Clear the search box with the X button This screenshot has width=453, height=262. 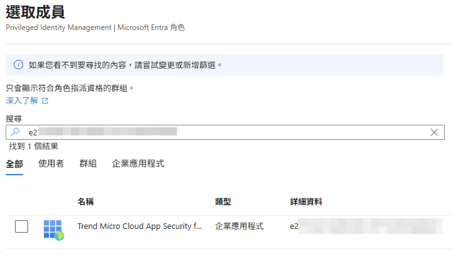(434, 132)
